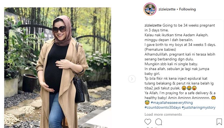Click zizieizette name at the start of the caption

[153, 25]
